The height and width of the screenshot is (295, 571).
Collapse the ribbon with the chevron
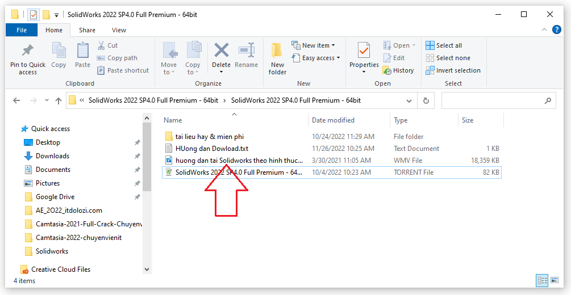(544, 30)
